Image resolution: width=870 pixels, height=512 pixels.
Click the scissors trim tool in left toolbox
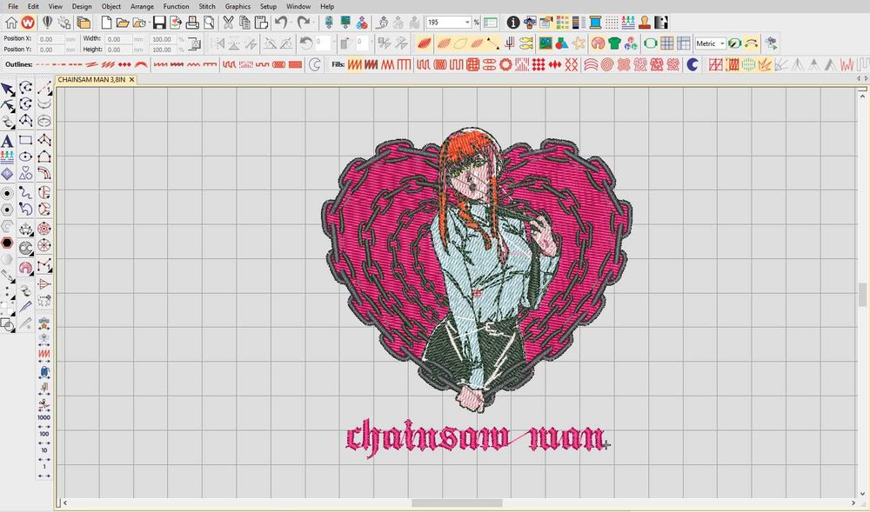43,404
